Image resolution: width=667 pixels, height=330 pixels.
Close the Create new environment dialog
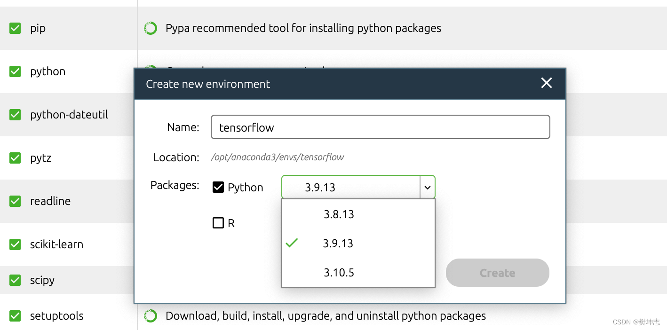546,83
